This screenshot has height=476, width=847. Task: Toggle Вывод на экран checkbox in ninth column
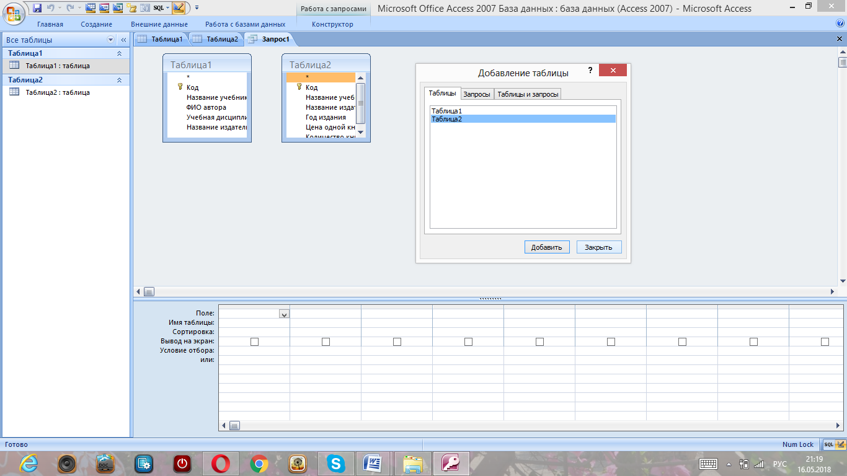click(x=825, y=342)
